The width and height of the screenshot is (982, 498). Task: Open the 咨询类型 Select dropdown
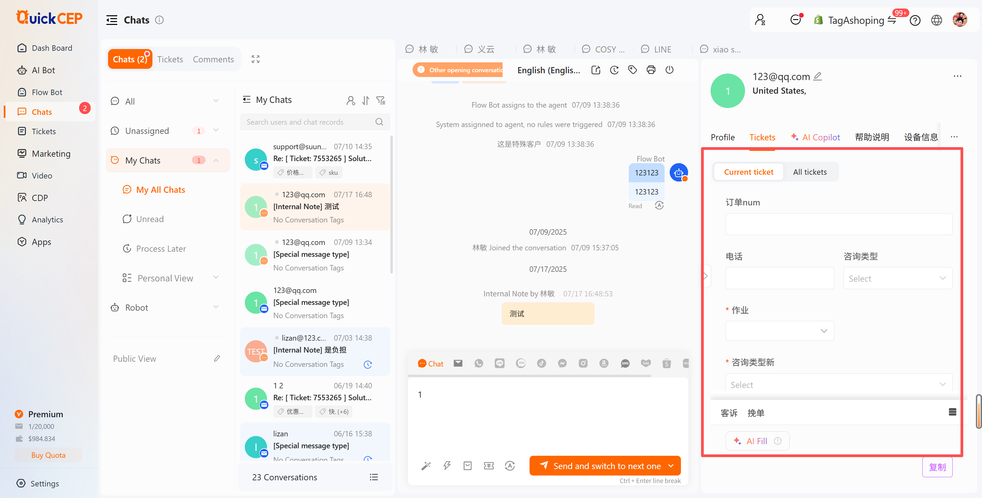point(897,278)
